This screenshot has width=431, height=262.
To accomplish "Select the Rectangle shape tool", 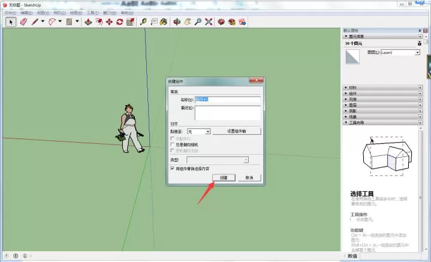I will pos(69,22).
